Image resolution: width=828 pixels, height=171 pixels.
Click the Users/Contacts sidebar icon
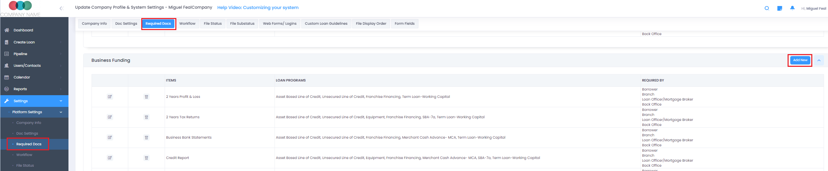pos(7,65)
